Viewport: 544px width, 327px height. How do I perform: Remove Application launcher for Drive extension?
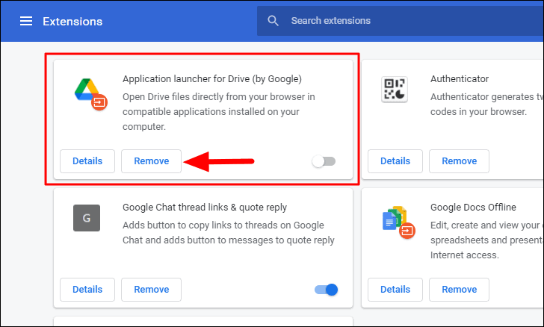click(x=151, y=161)
